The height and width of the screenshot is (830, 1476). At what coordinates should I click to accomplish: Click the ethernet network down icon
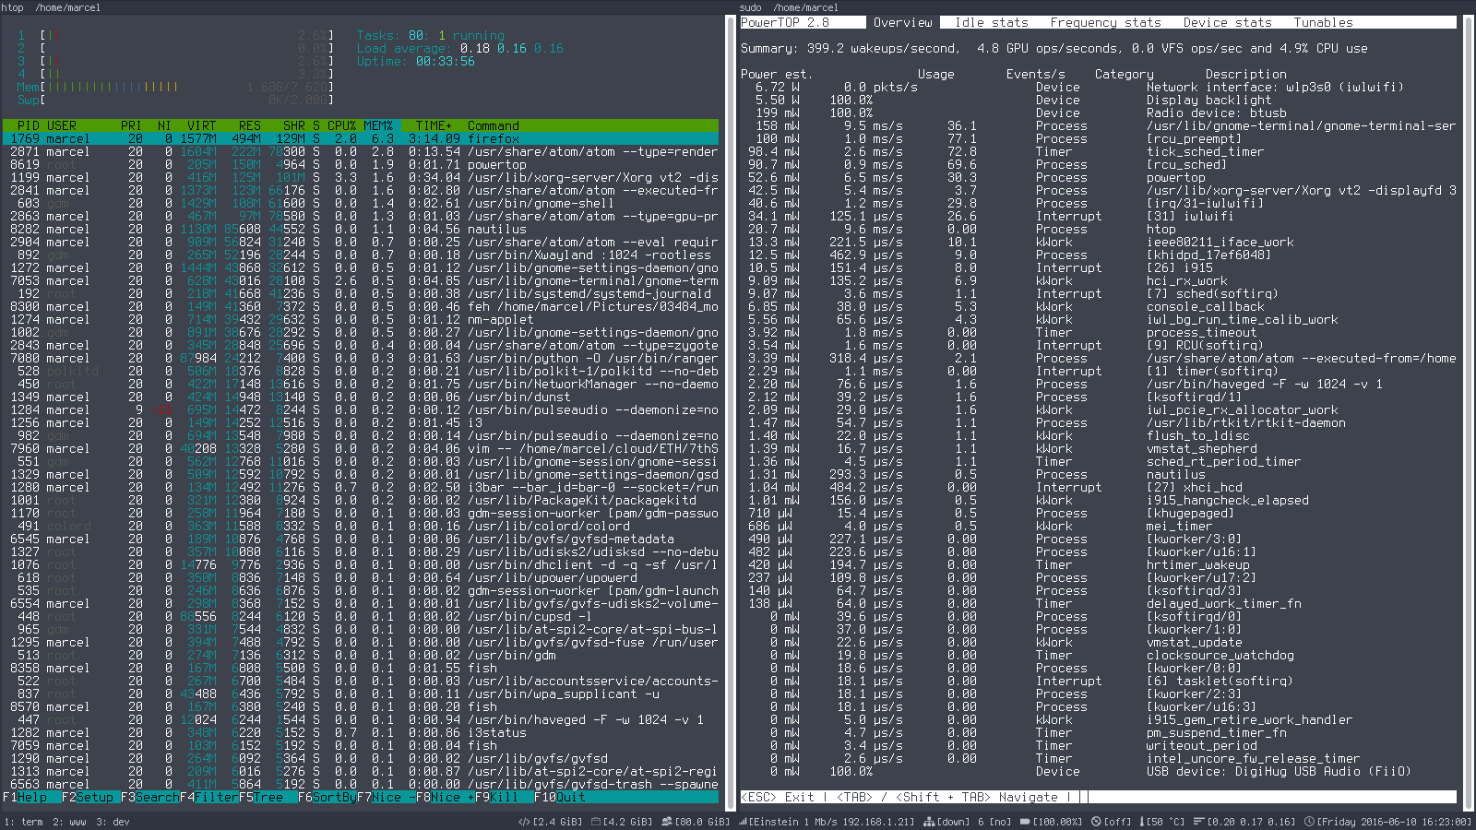point(930,822)
